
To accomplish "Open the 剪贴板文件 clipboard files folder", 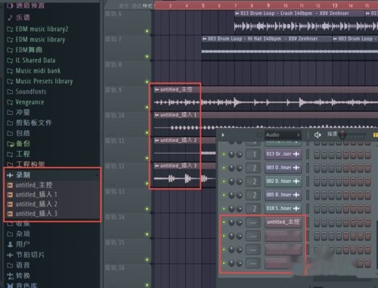I will pos(29,123).
